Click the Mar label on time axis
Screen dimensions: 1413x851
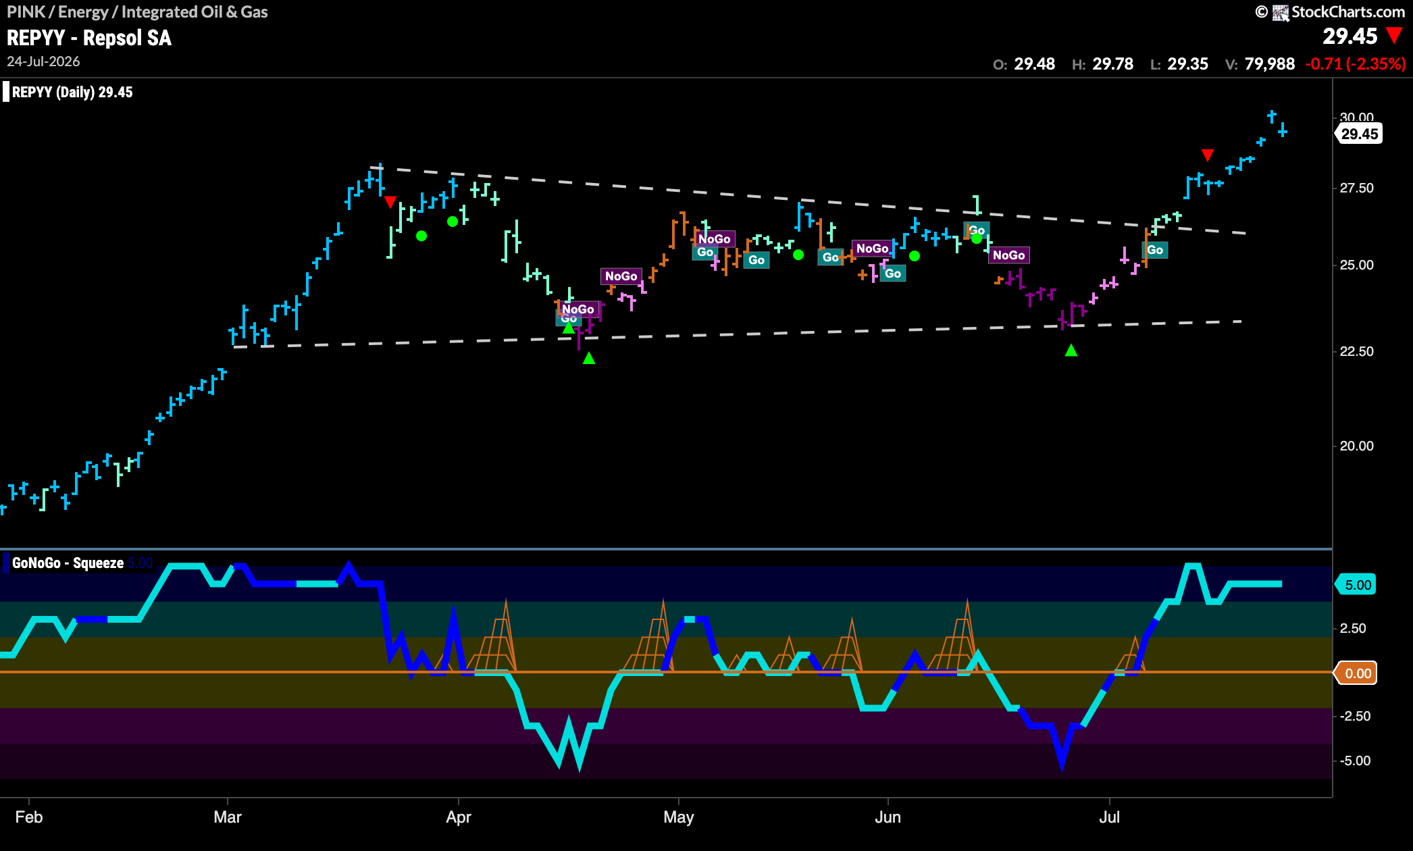click(x=228, y=817)
